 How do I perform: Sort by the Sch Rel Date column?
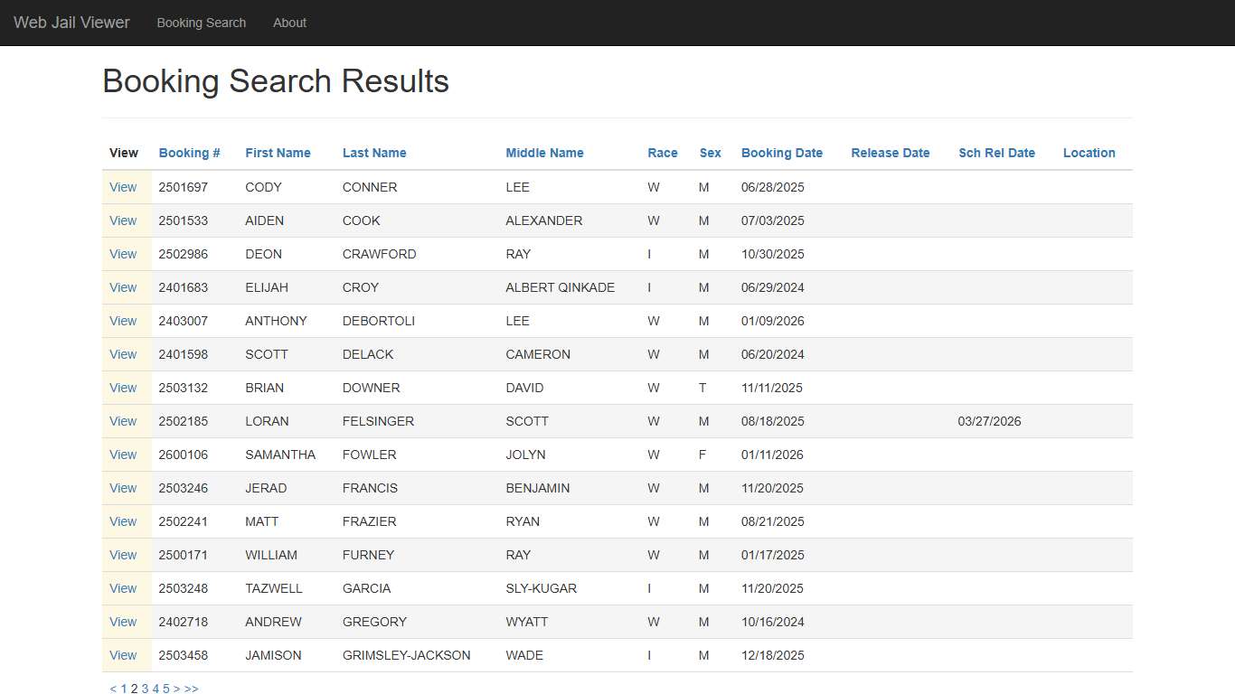pos(996,153)
